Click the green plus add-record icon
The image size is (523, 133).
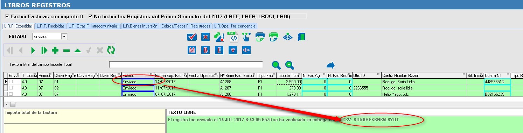click(x=55, y=50)
